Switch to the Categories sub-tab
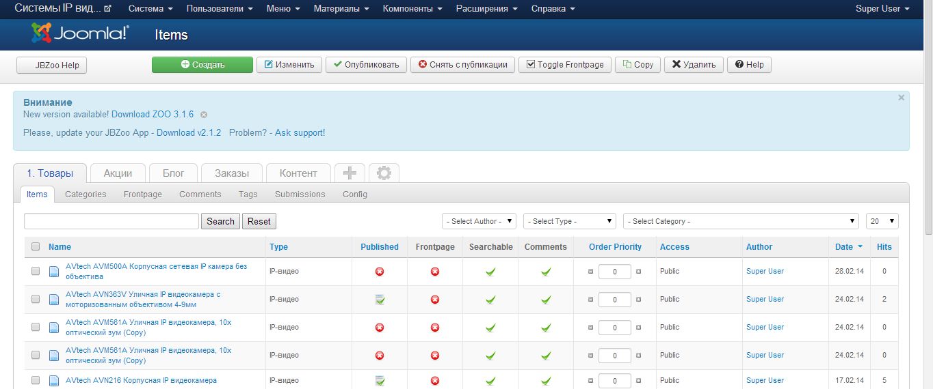Screen dimensions: 933x389 (86, 194)
